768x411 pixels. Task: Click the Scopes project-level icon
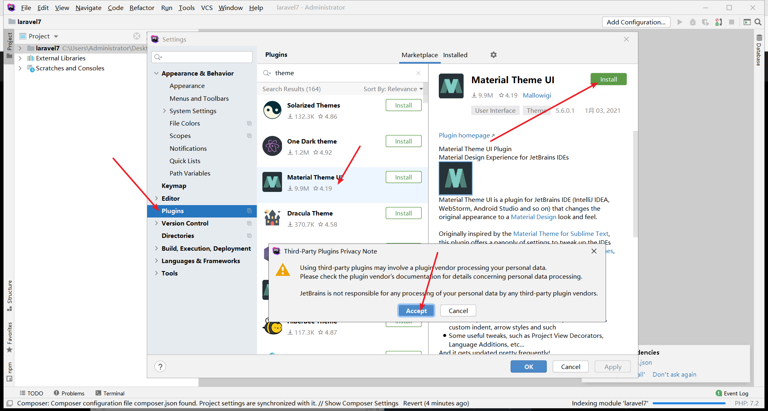(x=249, y=136)
